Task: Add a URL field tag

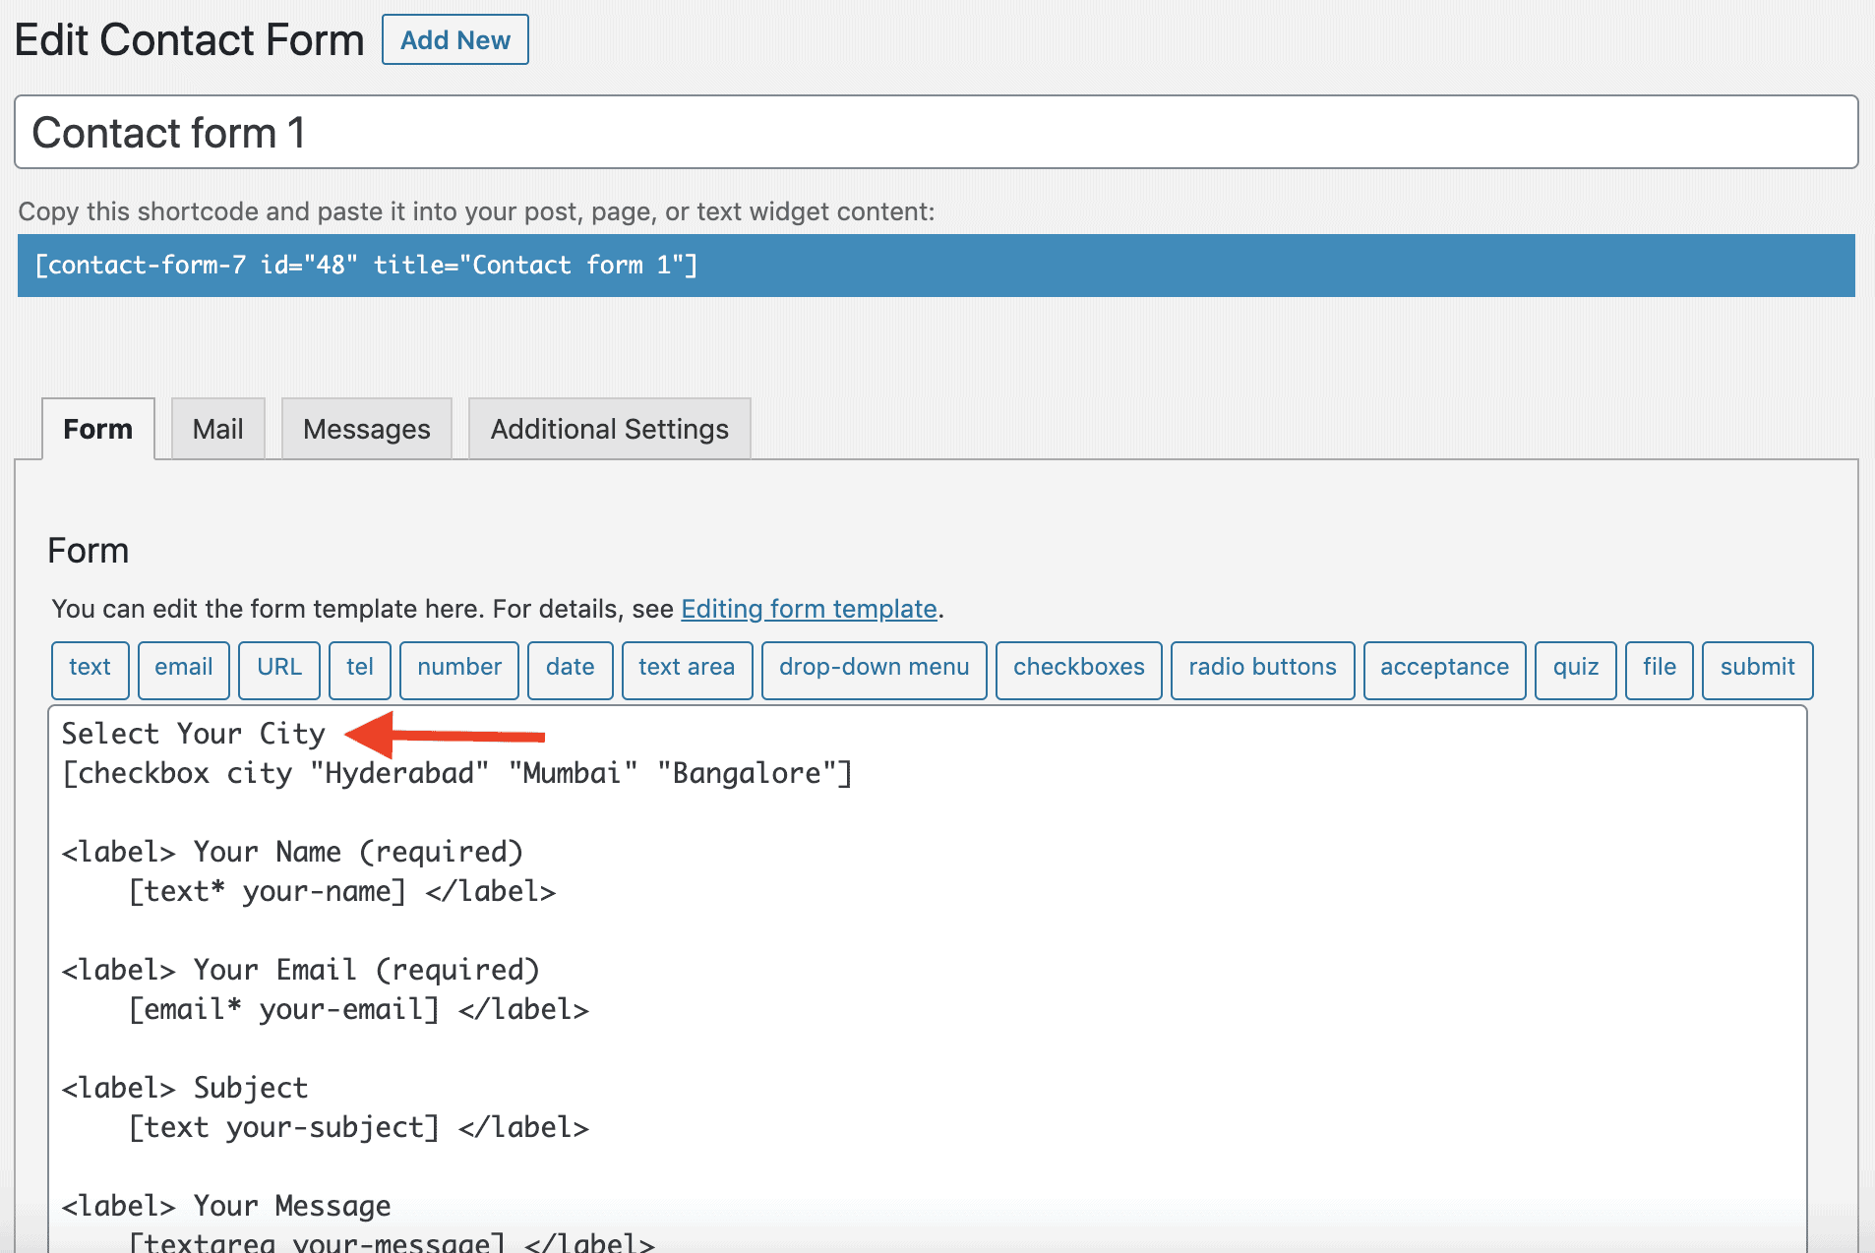Action: [x=278, y=668]
